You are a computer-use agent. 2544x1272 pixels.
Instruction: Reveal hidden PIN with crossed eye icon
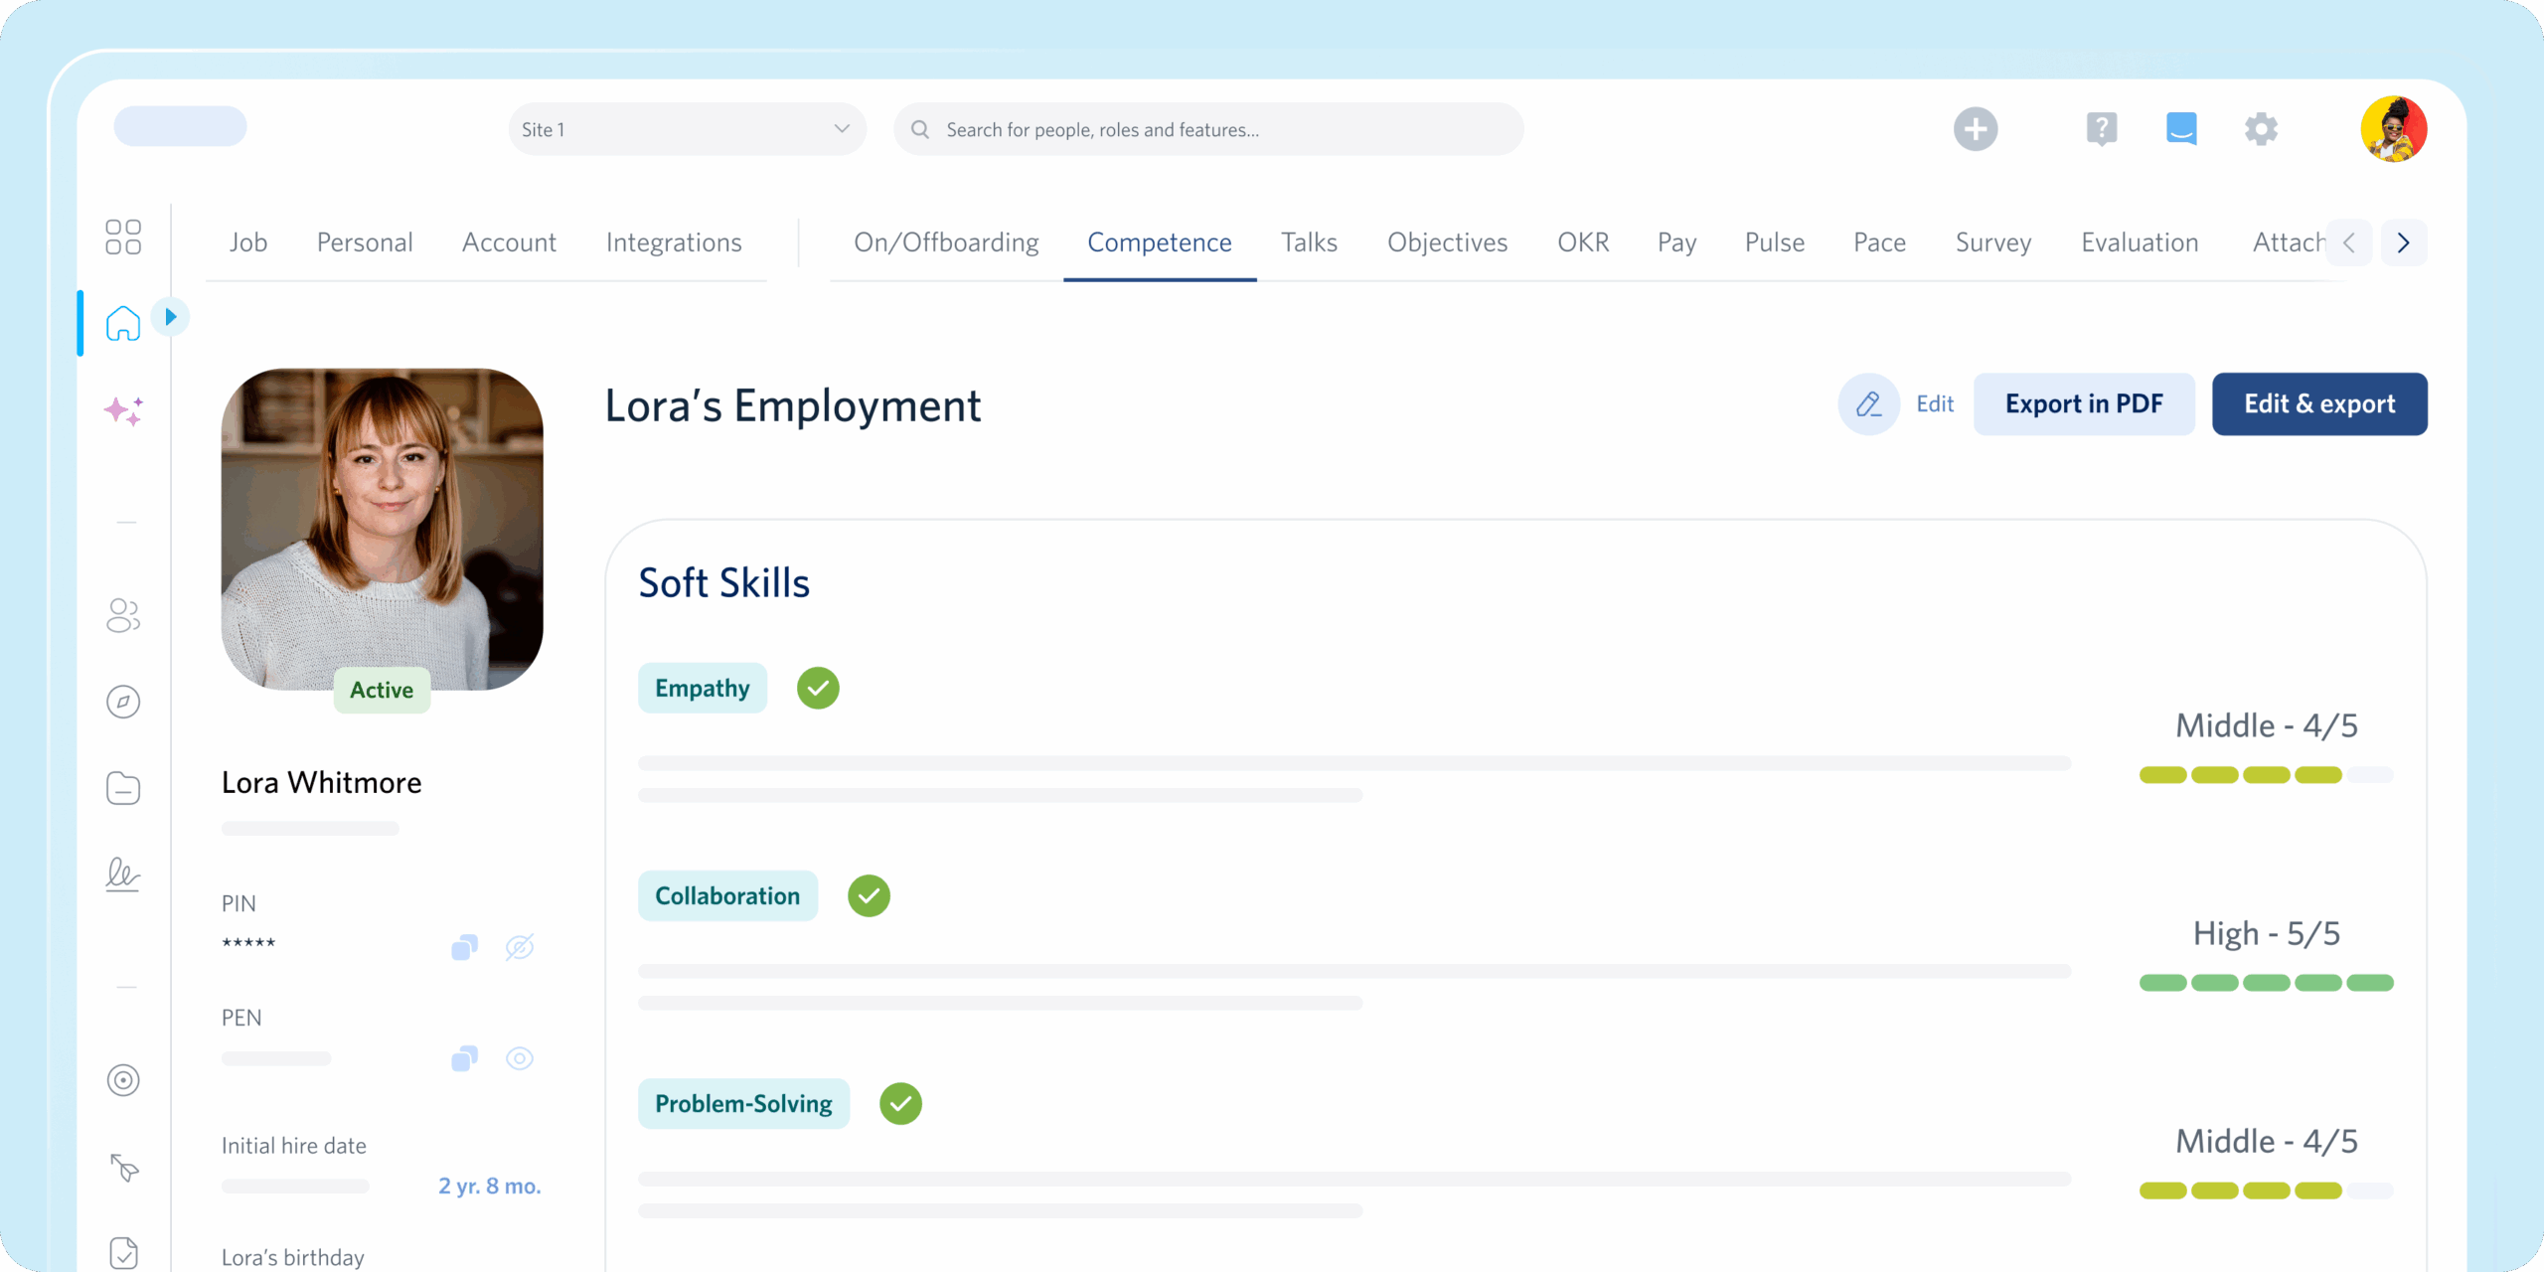coord(520,947)
